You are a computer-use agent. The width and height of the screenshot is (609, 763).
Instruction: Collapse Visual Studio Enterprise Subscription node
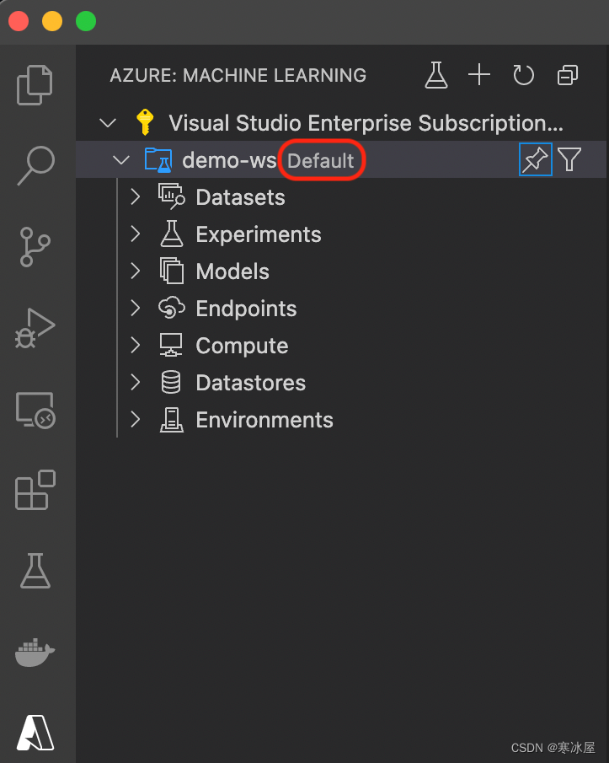tap(108, 123)
